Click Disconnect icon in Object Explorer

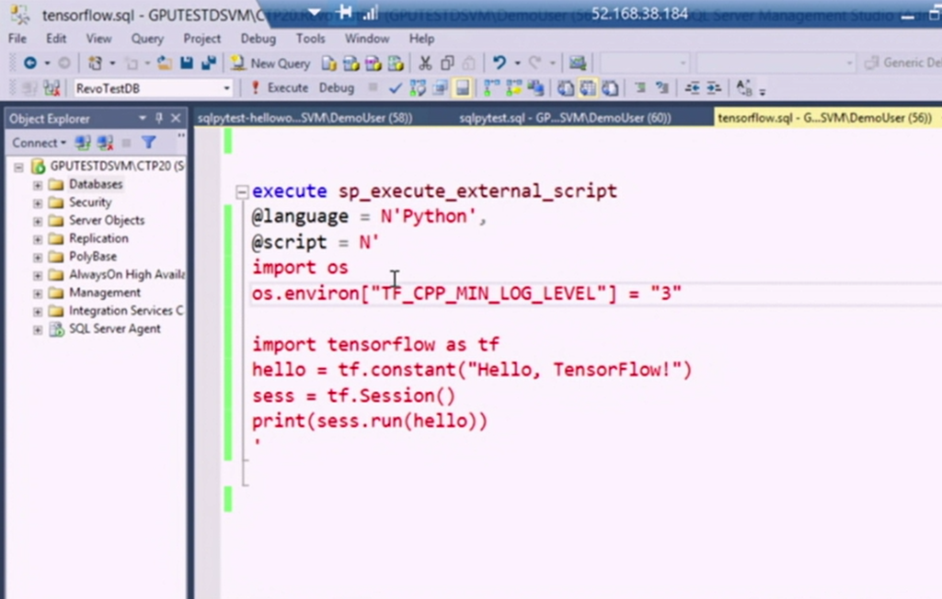pos(105,143)
